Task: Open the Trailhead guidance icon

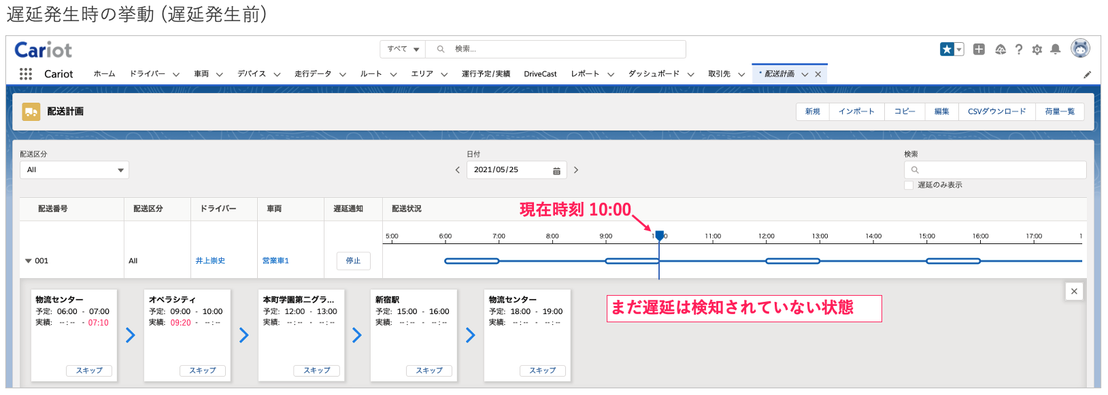Action: (x=1000, y=49)
